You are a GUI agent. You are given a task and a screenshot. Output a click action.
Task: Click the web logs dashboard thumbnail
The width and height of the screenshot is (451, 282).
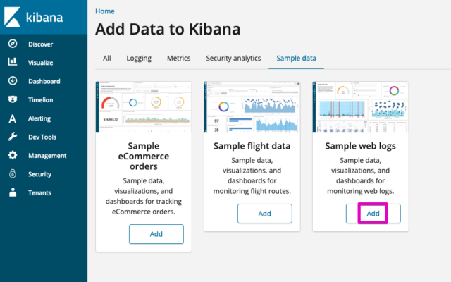tap(360, 106)
